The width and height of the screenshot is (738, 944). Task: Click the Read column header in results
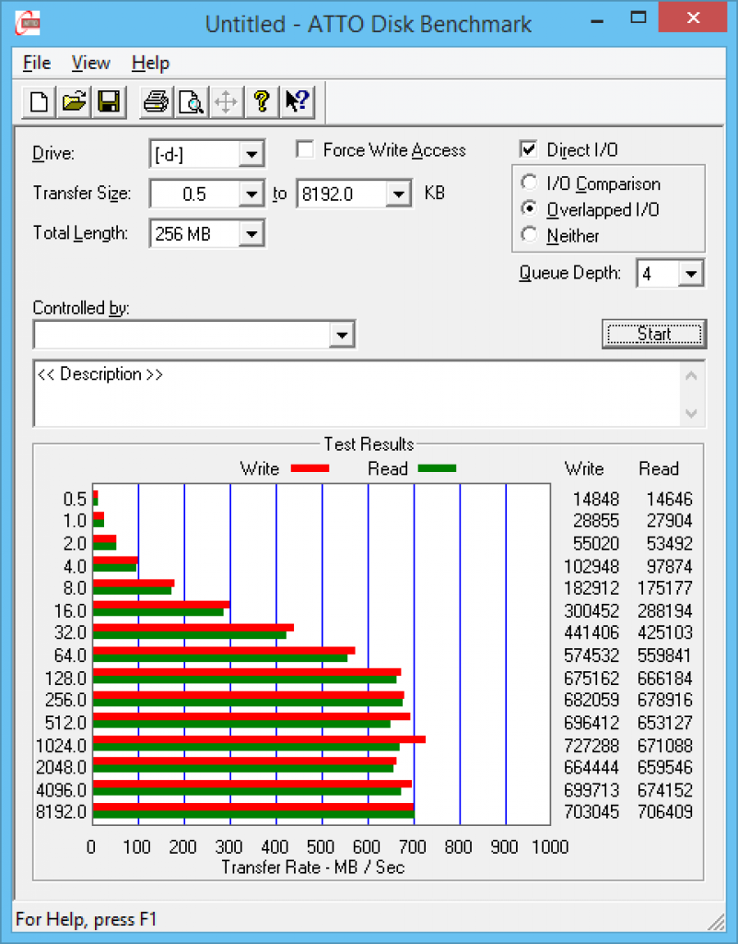coord(659,468)
